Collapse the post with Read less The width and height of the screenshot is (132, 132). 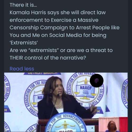click(22, 69)
